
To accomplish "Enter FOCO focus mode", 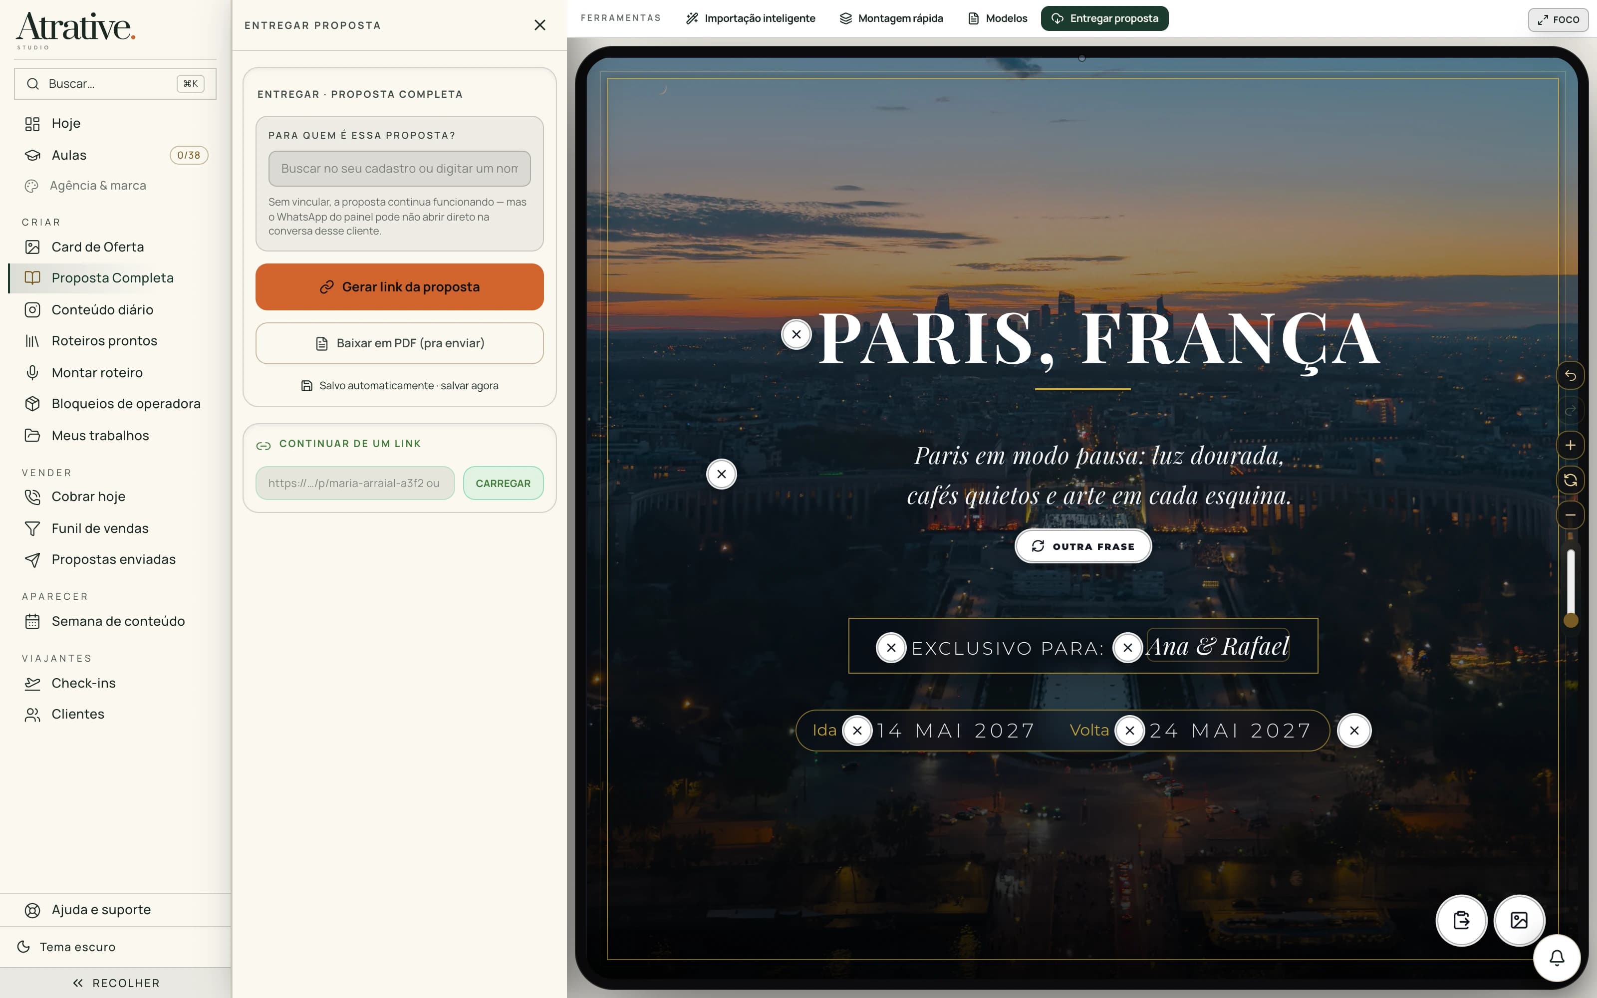I will point(1558,20).
